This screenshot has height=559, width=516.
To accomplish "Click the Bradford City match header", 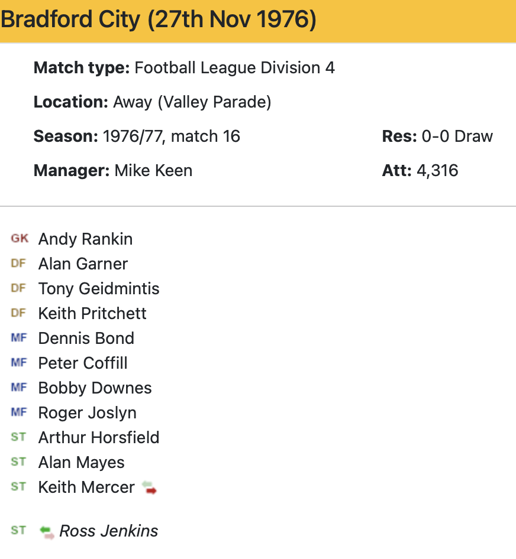I will pos(159,20).
